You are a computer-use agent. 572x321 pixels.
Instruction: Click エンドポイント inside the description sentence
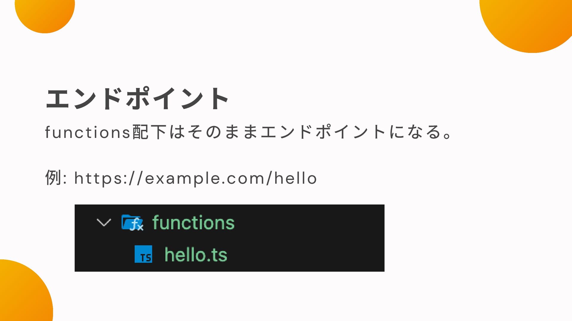coord(324,132)
